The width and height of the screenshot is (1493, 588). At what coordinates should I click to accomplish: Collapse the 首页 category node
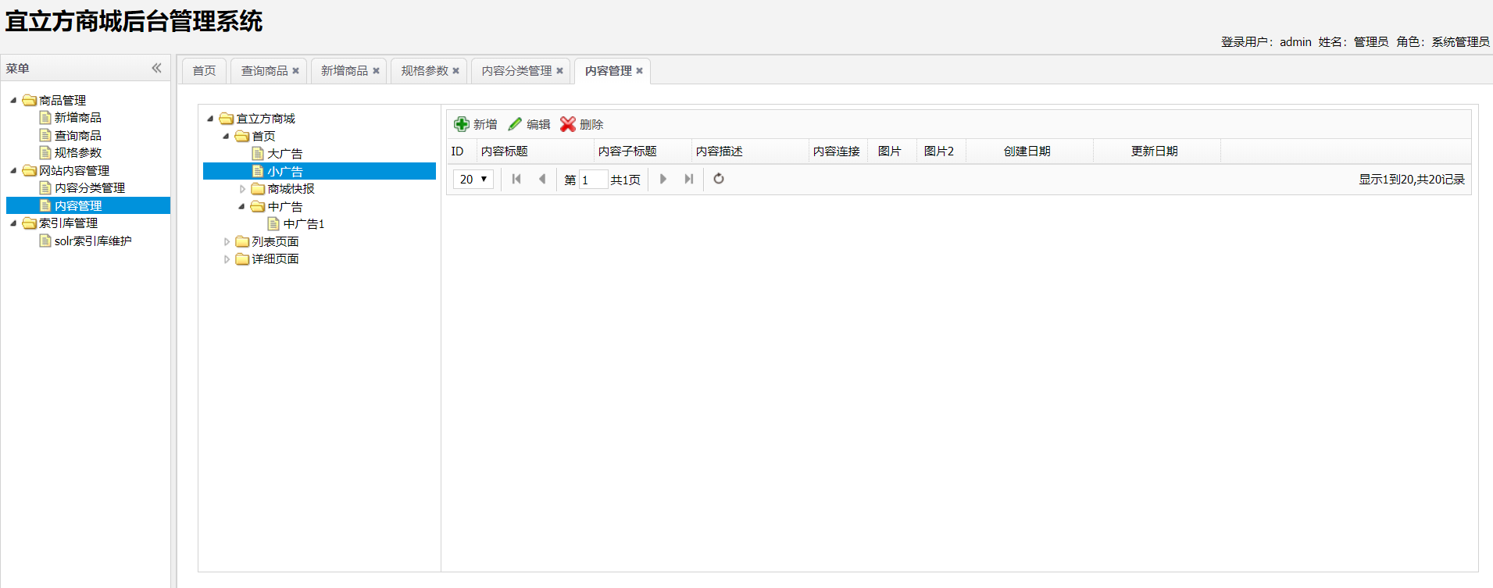(x=226, y=136)
